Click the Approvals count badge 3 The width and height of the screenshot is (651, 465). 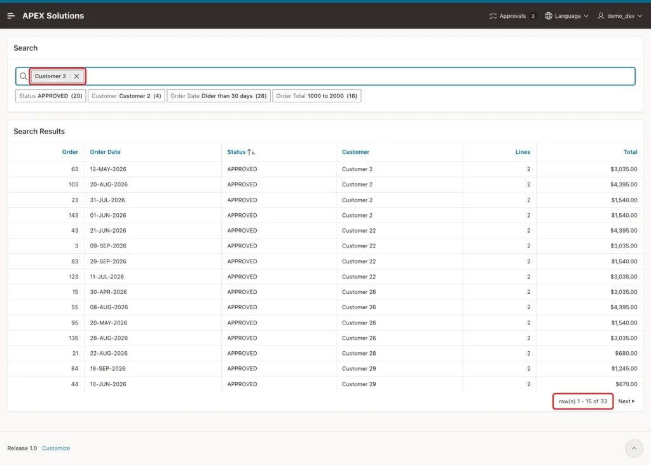click(533, 16)
